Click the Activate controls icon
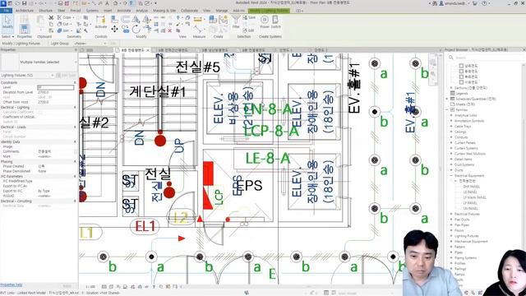Image resolution: width=526 pixels, height=296 pixels. (100, 22)
